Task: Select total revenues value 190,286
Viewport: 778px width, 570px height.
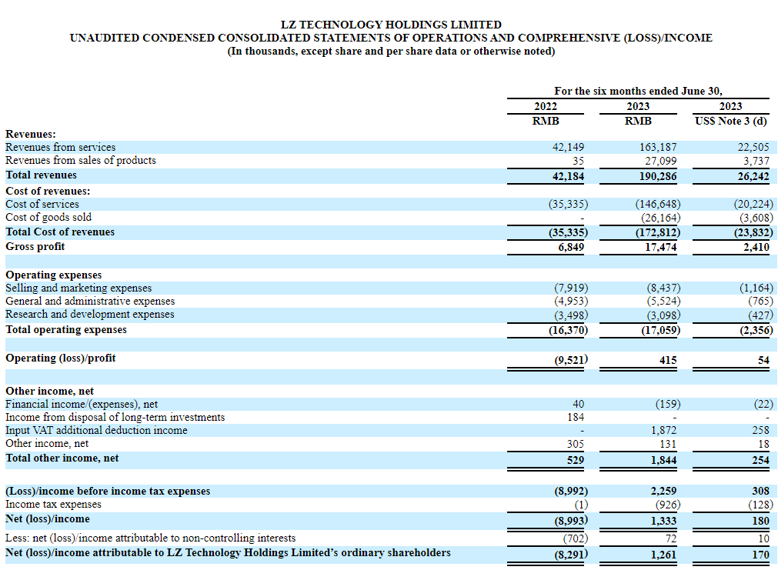Action: pos(657,176)
